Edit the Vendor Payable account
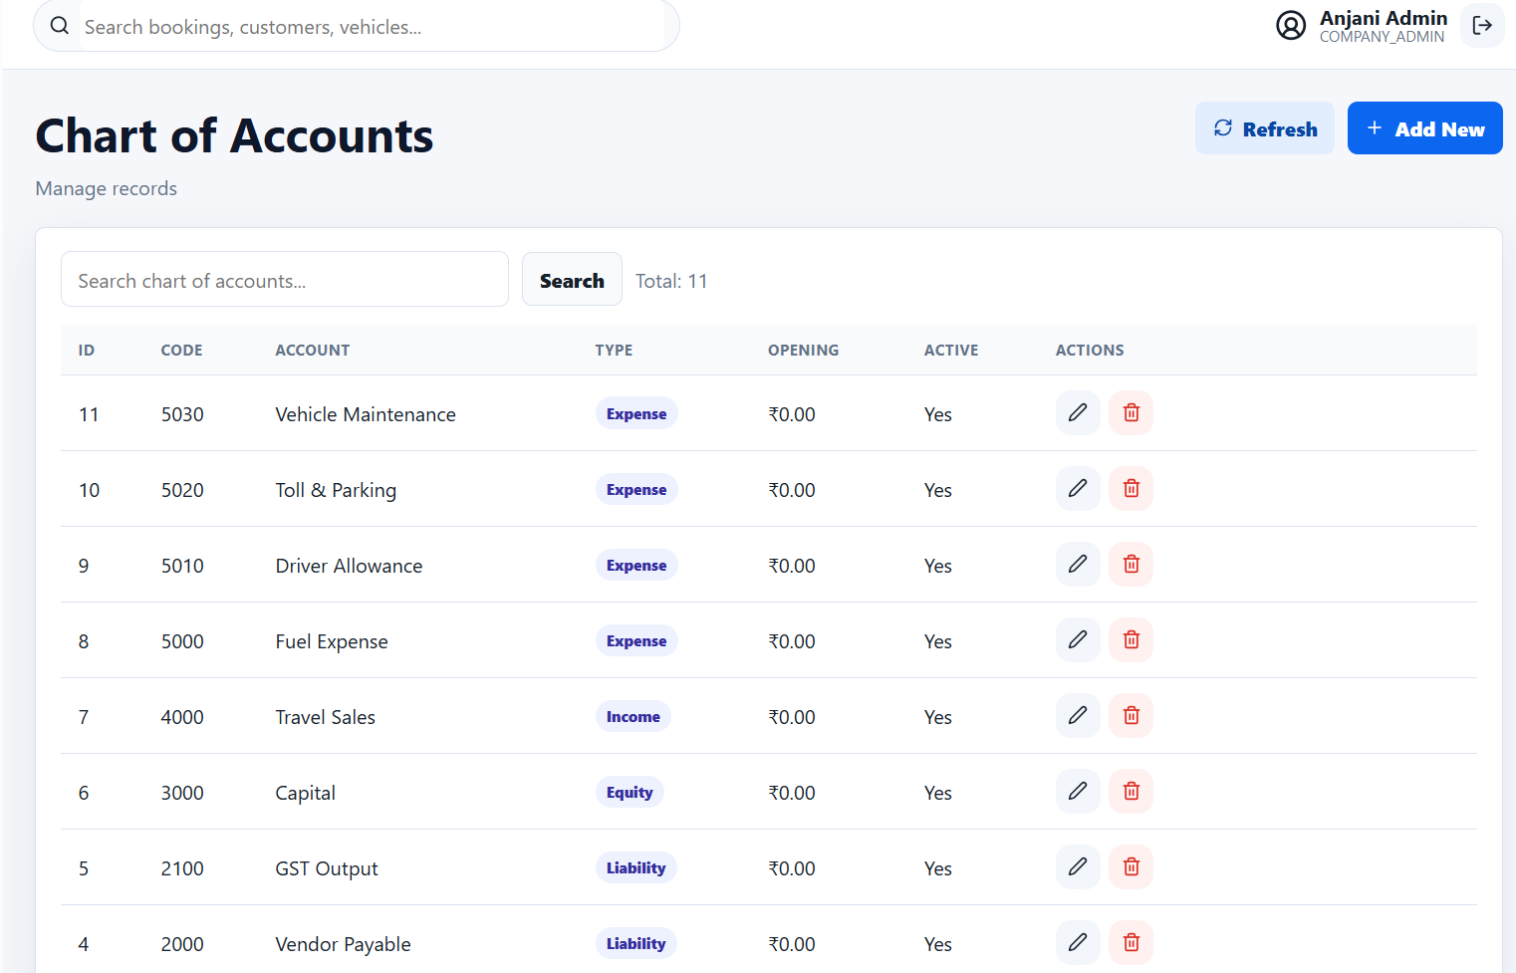The width and height of the screenshot is (1516, 973). pos(1078,943)
